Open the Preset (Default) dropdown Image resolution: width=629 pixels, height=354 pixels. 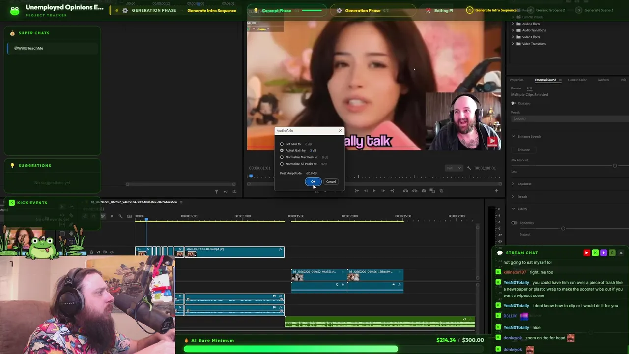click(x=570, y=118)
